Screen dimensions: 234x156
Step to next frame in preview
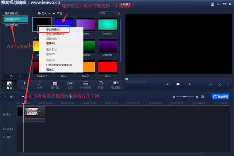click(189, 84)
